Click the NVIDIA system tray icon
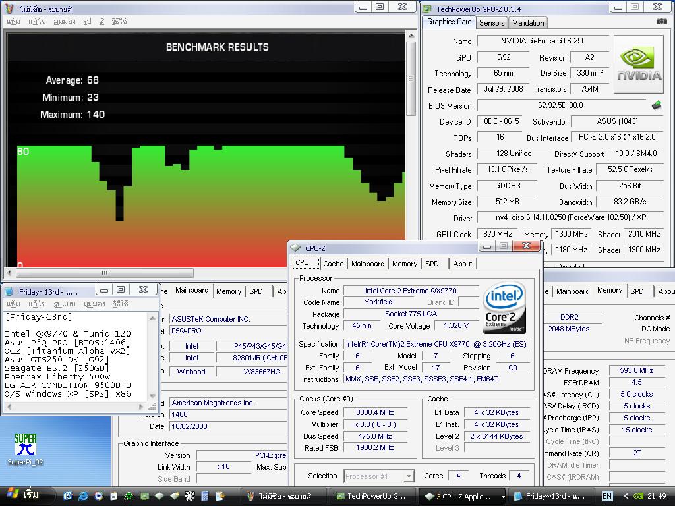The width and height of the screenshot is (675, 506). (639, 496)
